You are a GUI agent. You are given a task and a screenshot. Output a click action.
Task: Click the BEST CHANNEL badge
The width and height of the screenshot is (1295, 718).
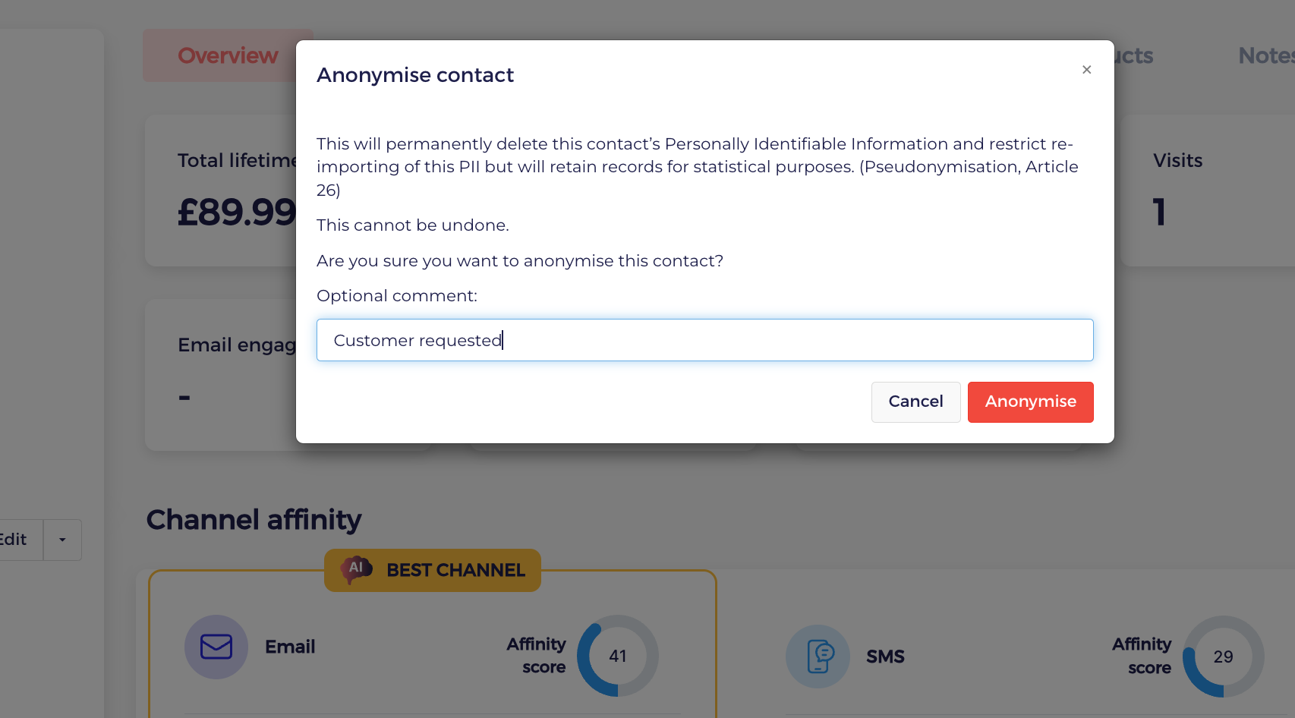[433, 570]
